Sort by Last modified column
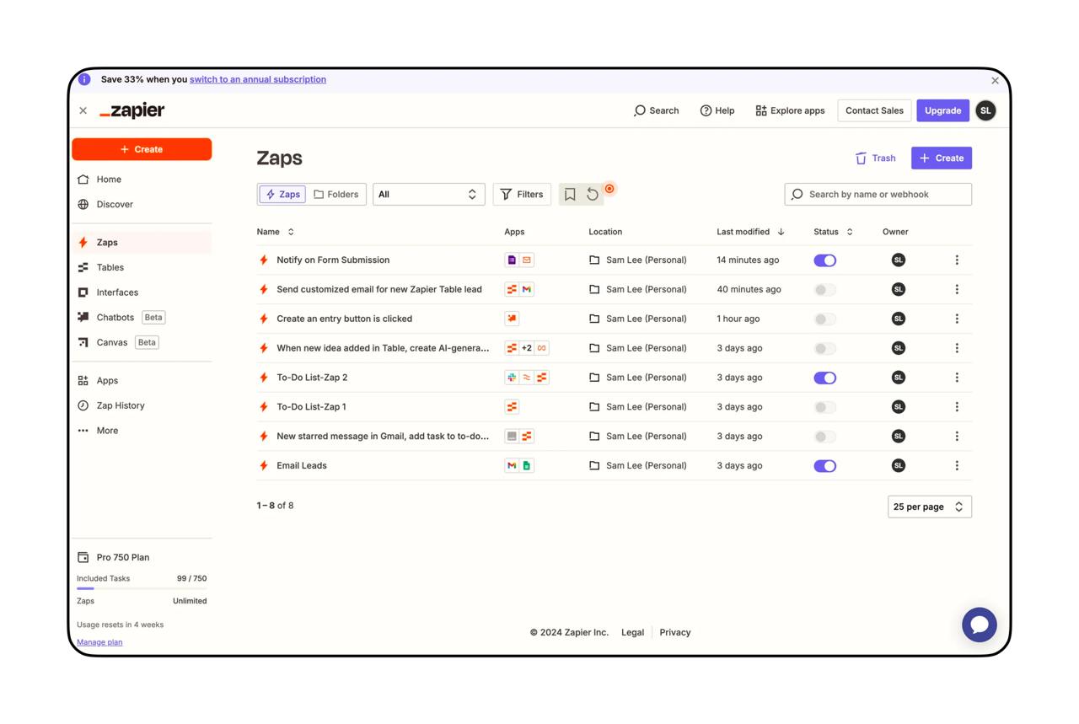 (750, 232)
